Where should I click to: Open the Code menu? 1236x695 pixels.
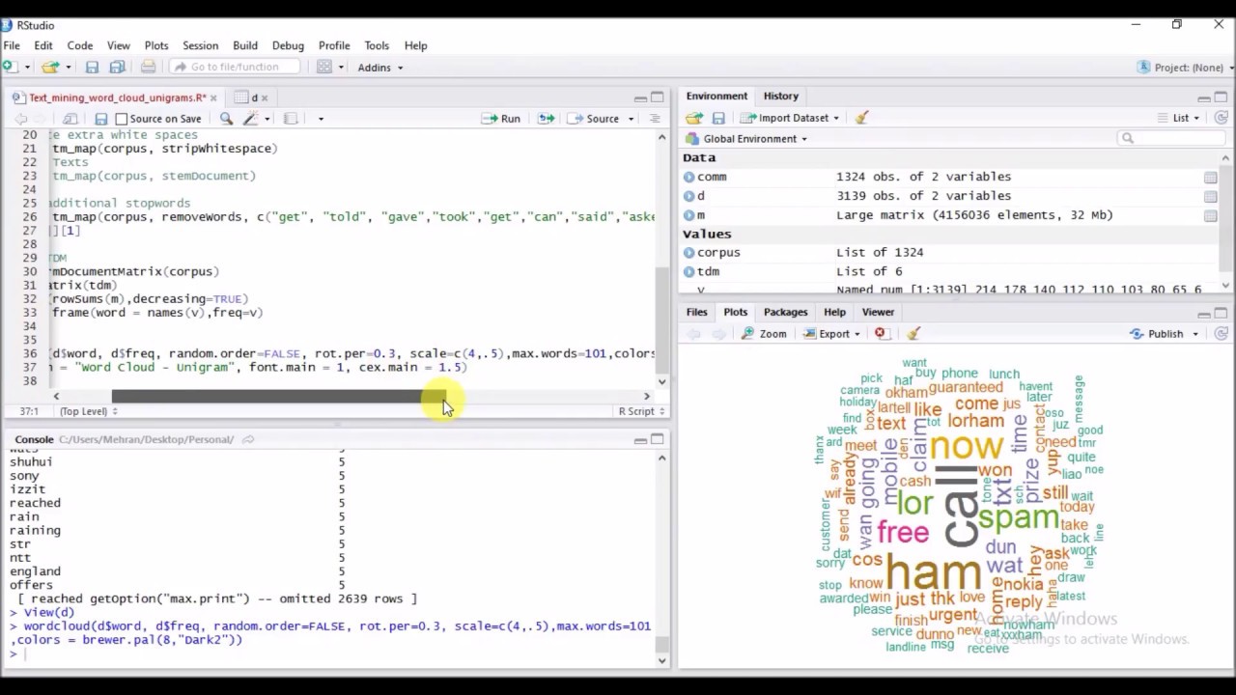click(80, 45)
